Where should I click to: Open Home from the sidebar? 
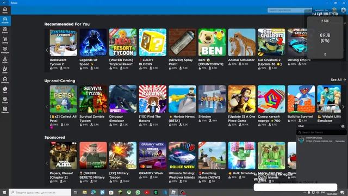pos(5,10)
